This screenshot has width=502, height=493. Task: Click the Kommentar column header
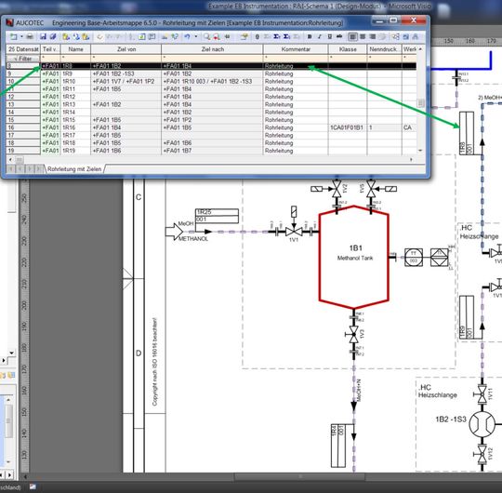pos(296,49)
